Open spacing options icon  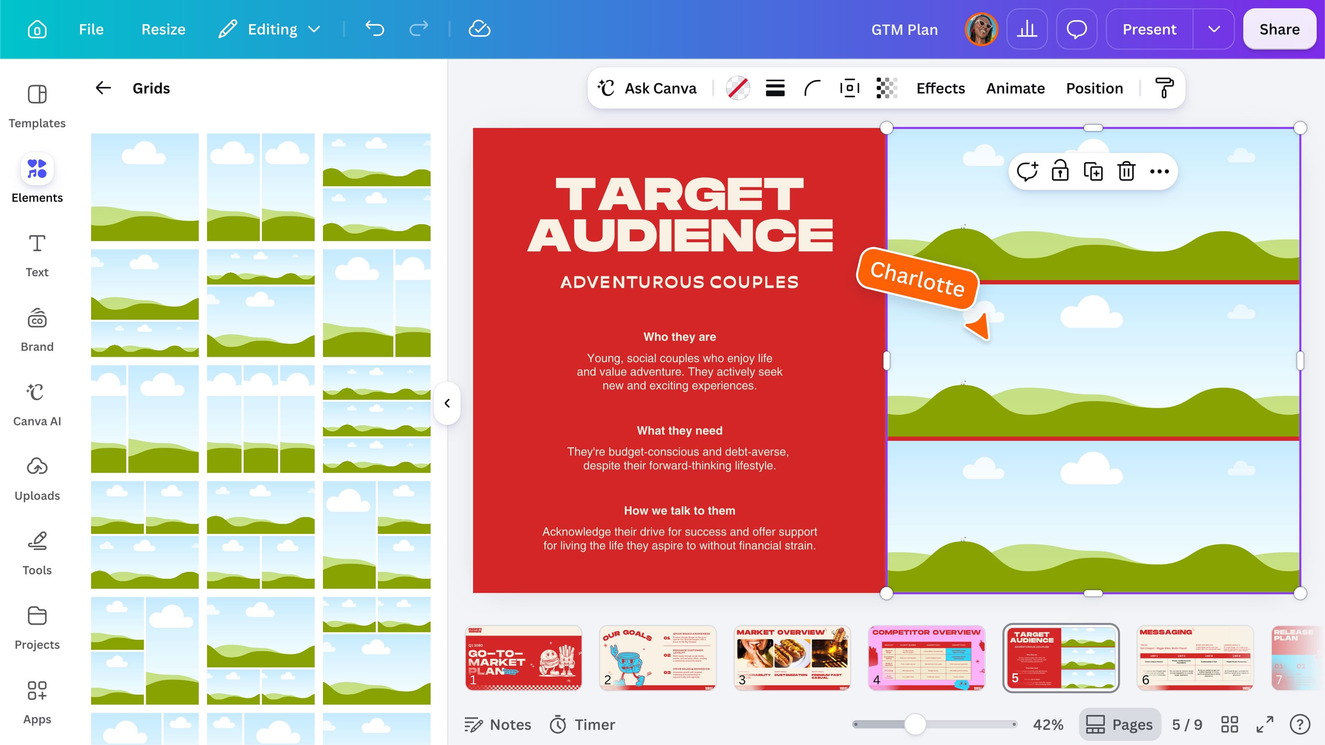coord(849,88)
